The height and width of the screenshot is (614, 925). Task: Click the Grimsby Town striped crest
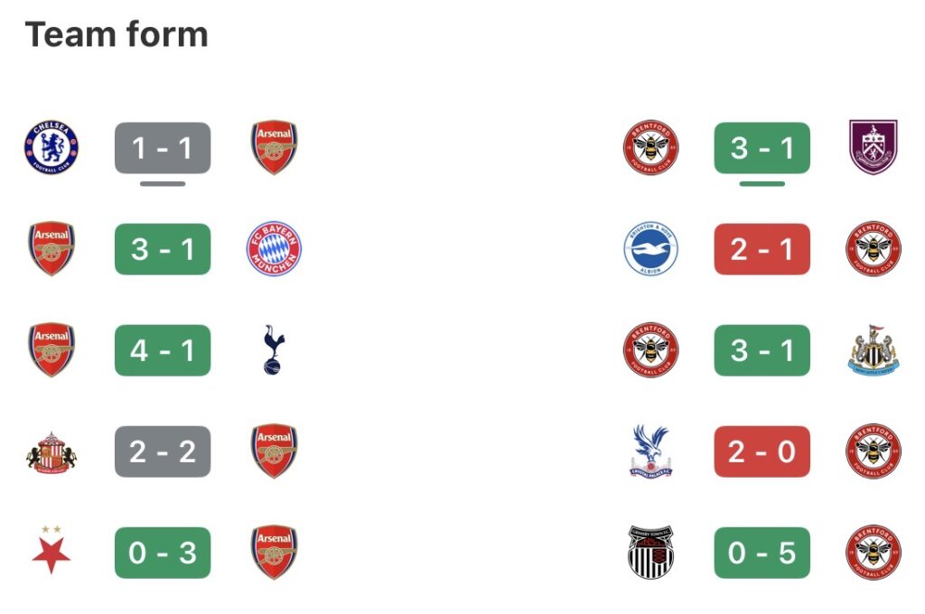coord(650,552)
